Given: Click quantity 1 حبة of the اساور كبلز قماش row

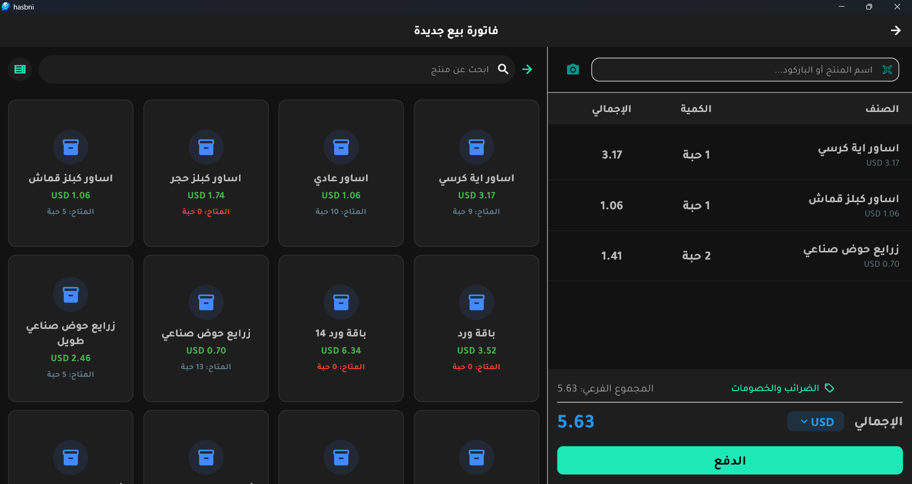Looking at the screenshot, I should pyautogui.click(x=696, y=205).
